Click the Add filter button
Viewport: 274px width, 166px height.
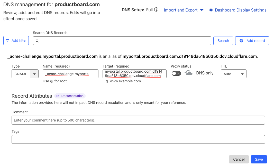click(16, 40)
